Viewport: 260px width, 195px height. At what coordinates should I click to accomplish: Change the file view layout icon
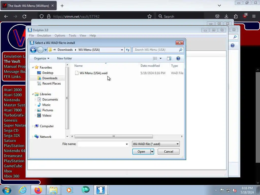[x=155, y=58]
